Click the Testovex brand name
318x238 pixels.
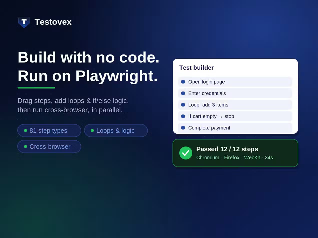click(x=53, y=22)
